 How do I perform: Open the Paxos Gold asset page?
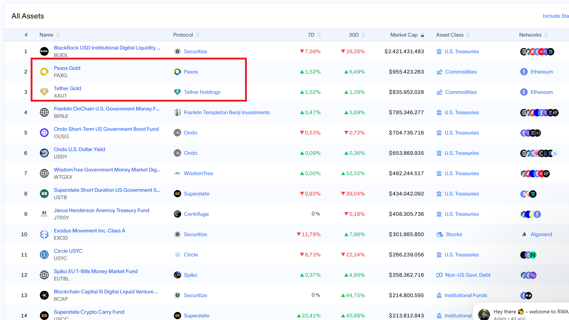67,68
